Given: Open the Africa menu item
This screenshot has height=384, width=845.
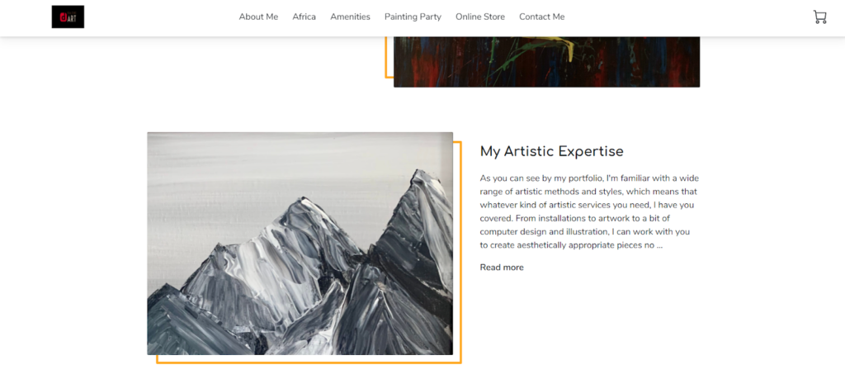Looking at the screenshot, I should click(x=304, y=17).
